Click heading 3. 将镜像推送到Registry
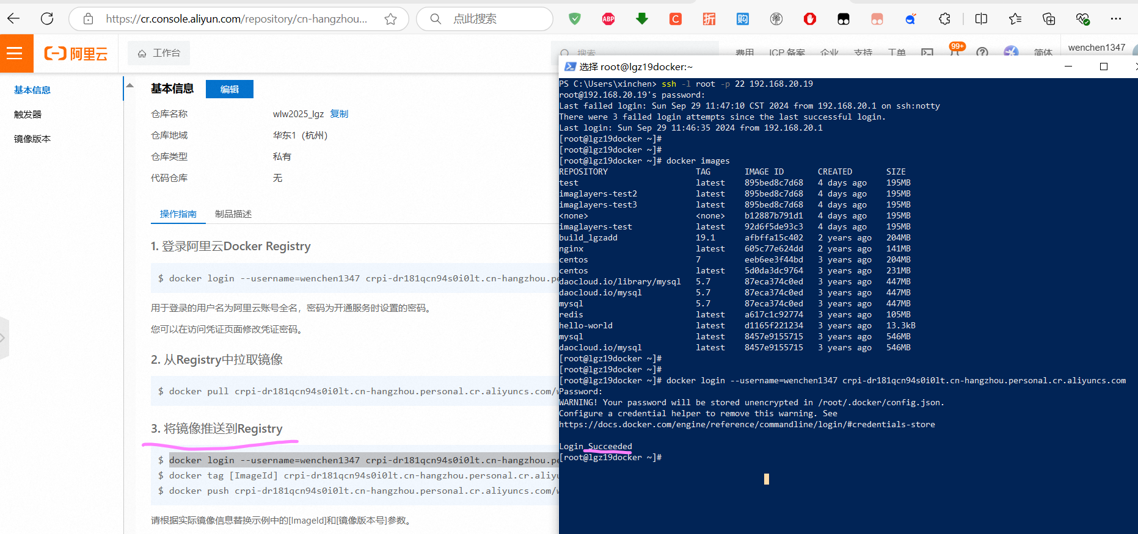Screen dimensions: 1138x534 (x=217, y=428)
